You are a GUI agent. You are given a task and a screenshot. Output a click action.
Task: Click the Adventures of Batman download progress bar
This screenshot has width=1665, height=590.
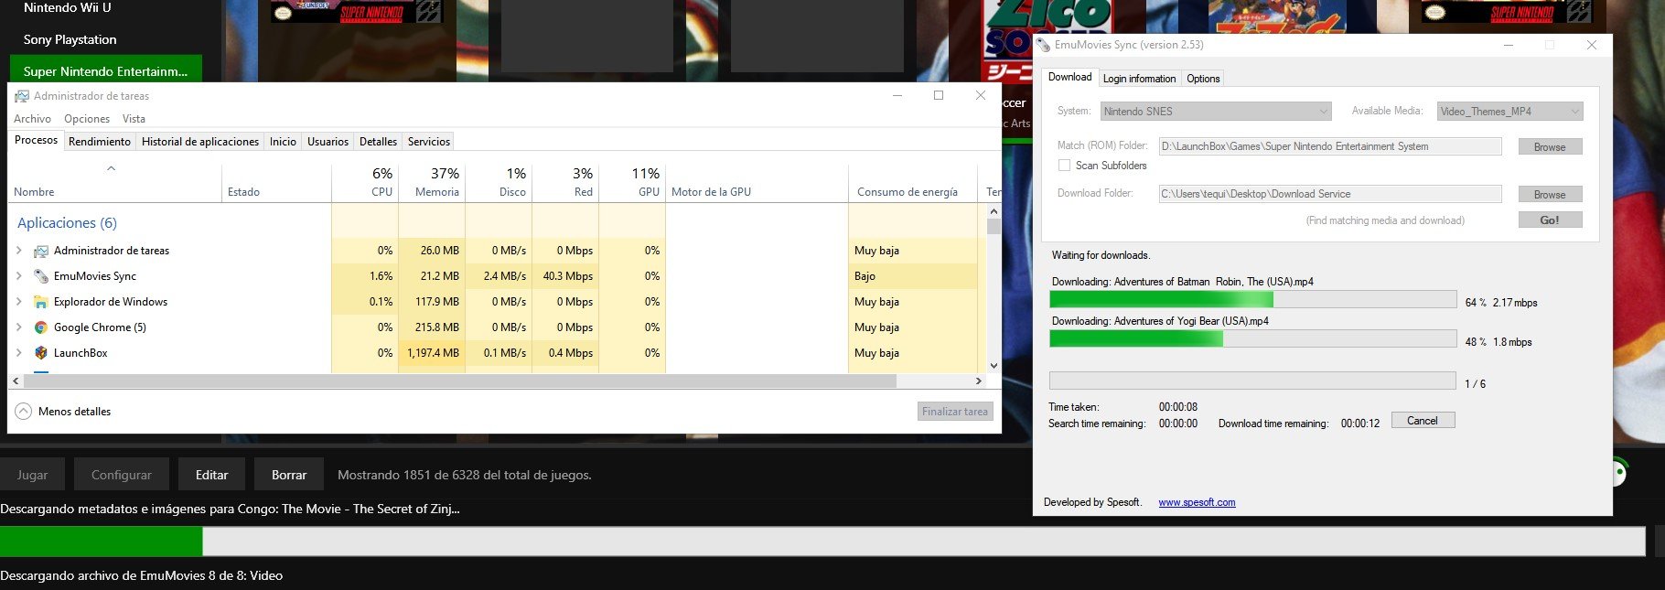point(1252,300)
